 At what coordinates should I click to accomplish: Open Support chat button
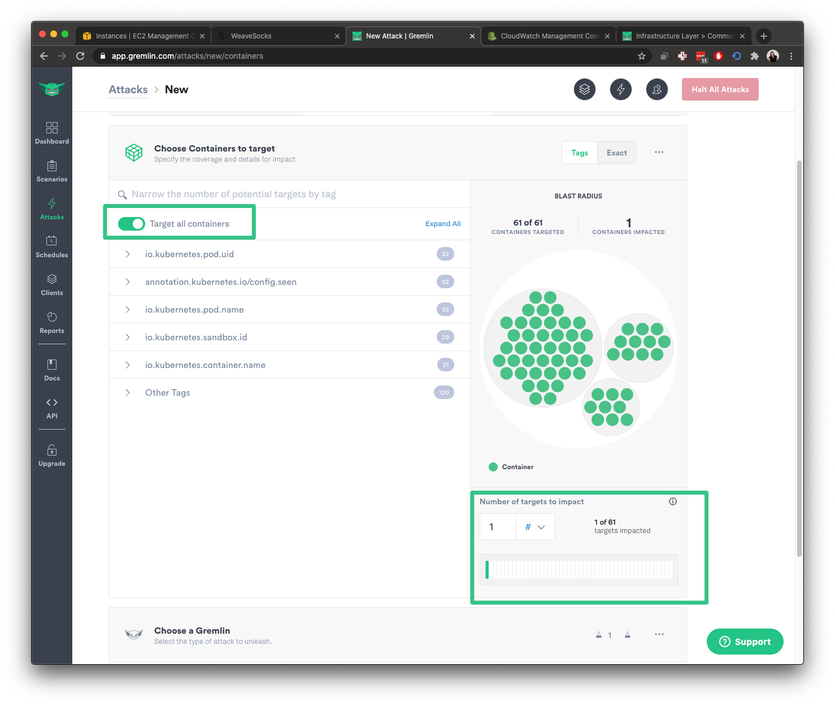[745, 642]
